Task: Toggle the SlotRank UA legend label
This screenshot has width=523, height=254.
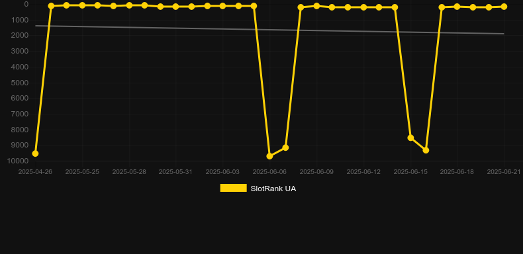Action: click(x=273, y=189)
